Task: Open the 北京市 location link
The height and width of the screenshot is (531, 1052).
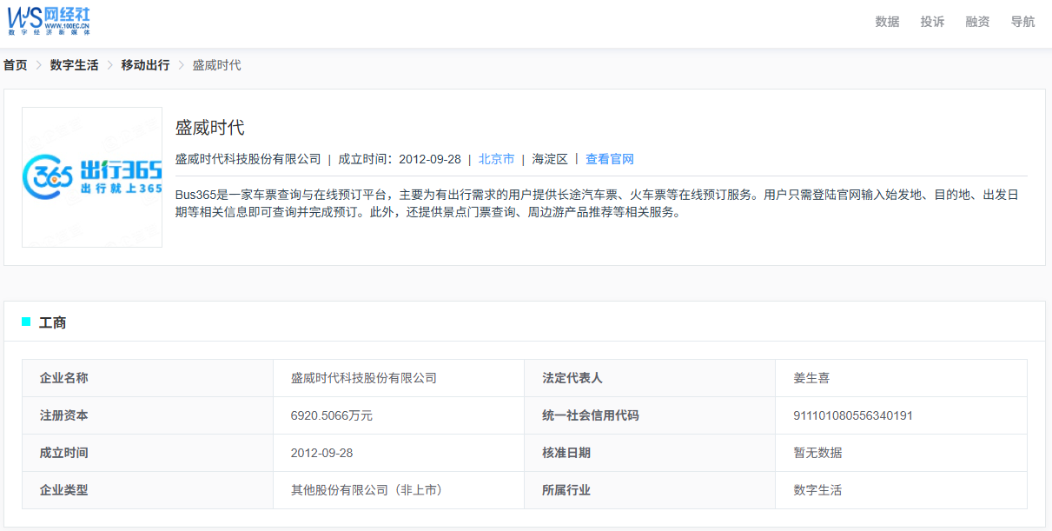Action: (x=496, y=159)
